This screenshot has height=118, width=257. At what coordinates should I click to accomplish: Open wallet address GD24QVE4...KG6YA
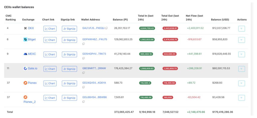point(94,83)
